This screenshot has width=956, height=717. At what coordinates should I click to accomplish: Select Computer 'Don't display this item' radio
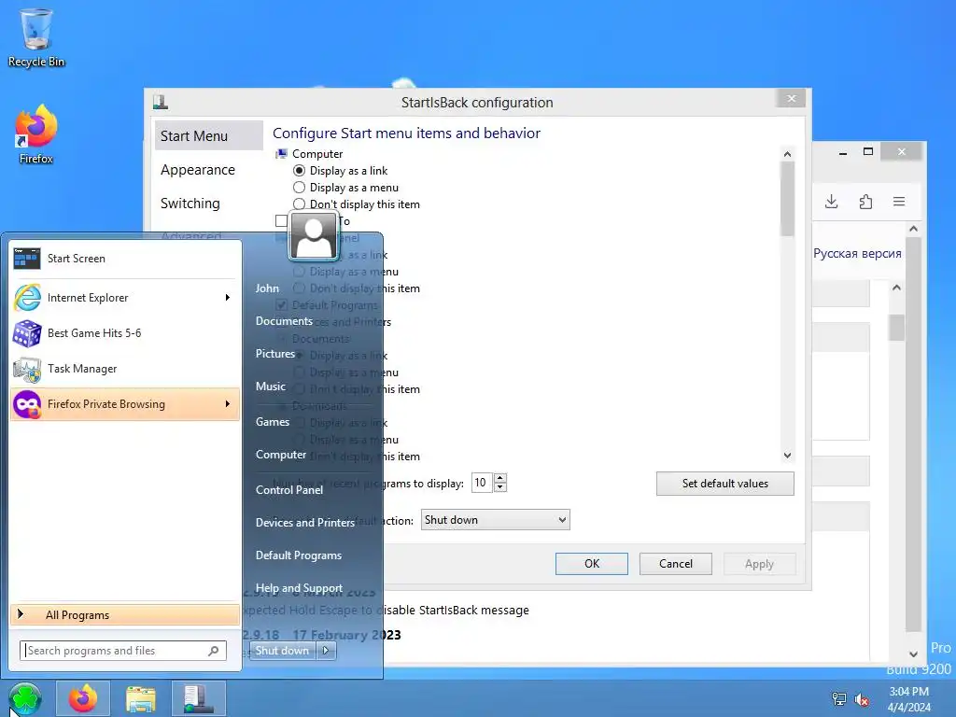pyautogui.click(x=299, y=204)
